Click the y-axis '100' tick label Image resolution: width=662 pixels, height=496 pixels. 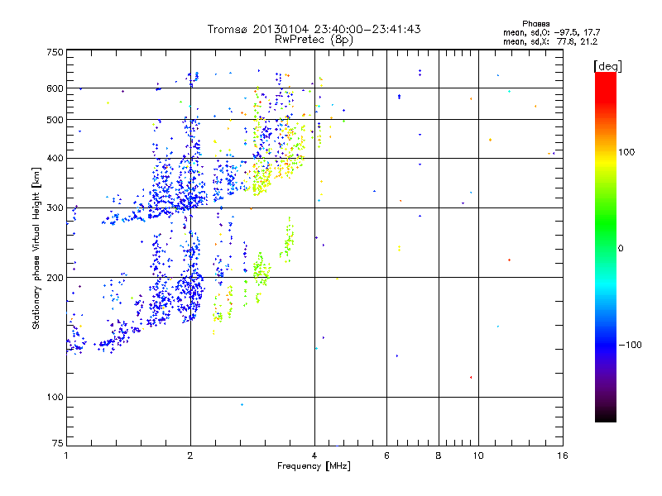tap(55, 398)
